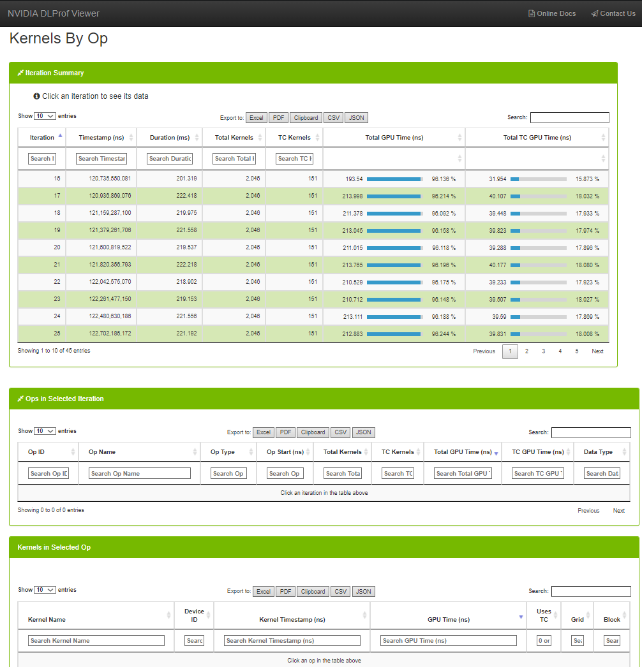Export Iteration Summary to Excel
Screen dimensions: 642x667
tap(256, 118)
